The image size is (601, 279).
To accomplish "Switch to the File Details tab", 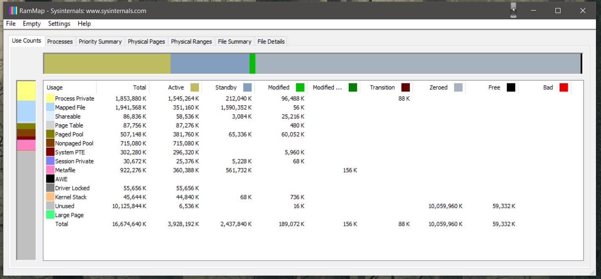I will pos(271,41).
